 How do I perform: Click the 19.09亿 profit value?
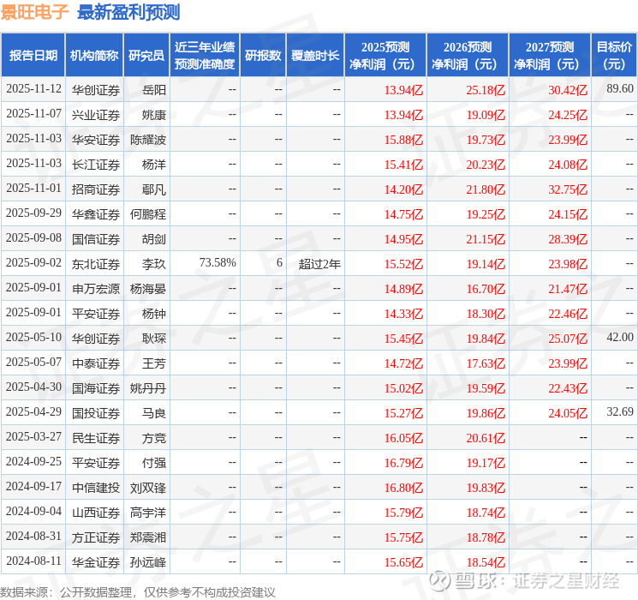click(486, 115)
